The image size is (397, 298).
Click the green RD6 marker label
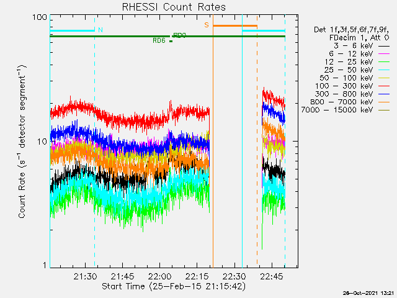point(159,40)
